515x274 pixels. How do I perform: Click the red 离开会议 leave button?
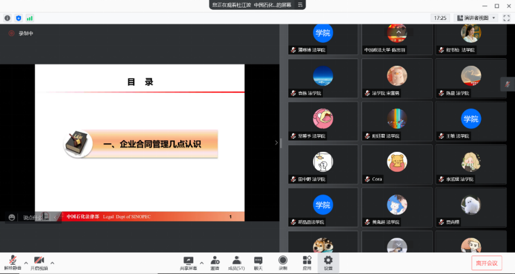coord(486,263)
